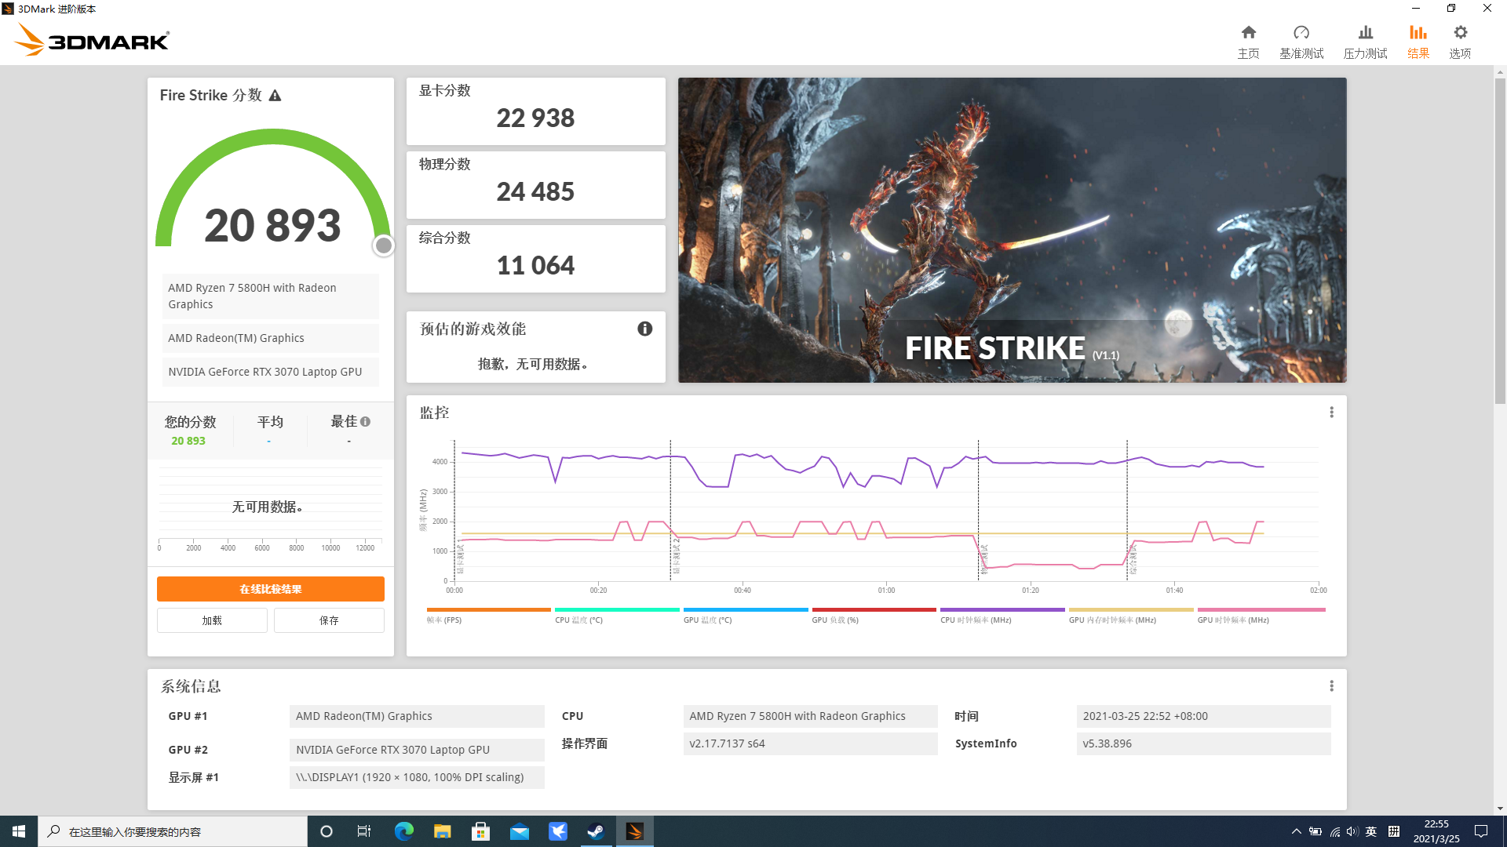Click info icon in estimated game performance panel
The image size is (1507, 847).
[x=644, y=329]
